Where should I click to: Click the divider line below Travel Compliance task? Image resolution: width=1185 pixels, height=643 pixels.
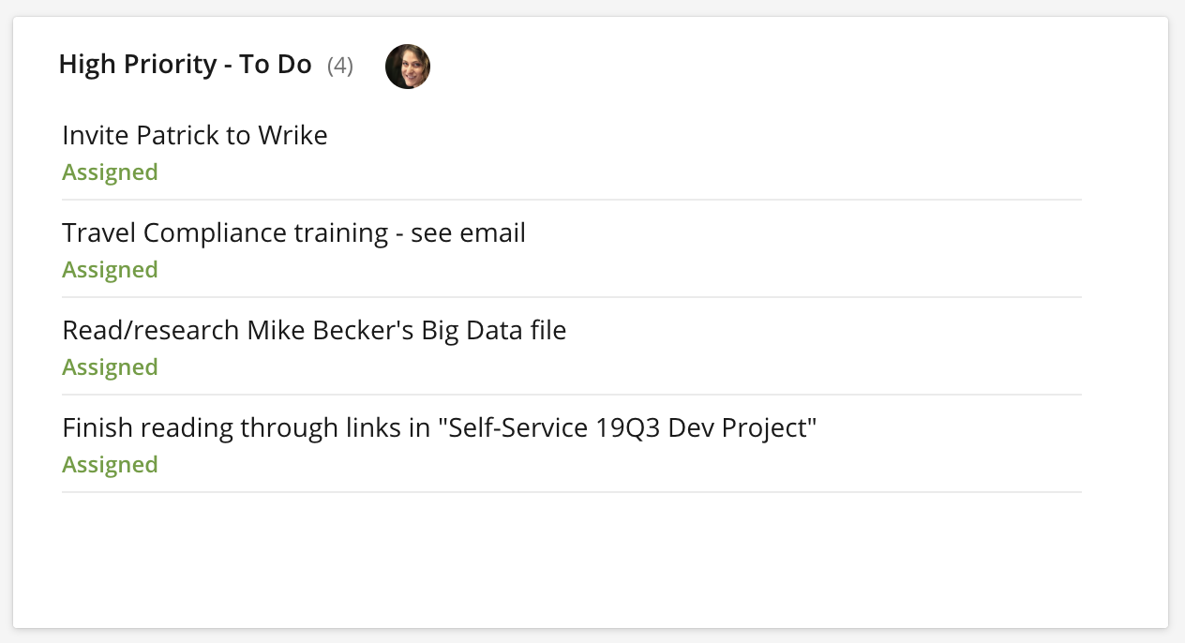click(x=572, y=297)
